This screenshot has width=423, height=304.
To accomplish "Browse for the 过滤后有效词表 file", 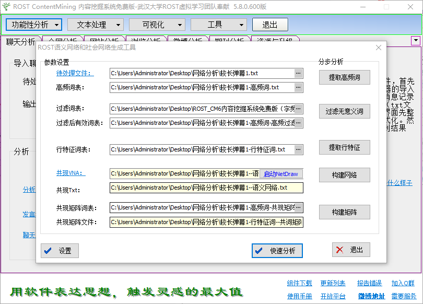I will (299, 123).
